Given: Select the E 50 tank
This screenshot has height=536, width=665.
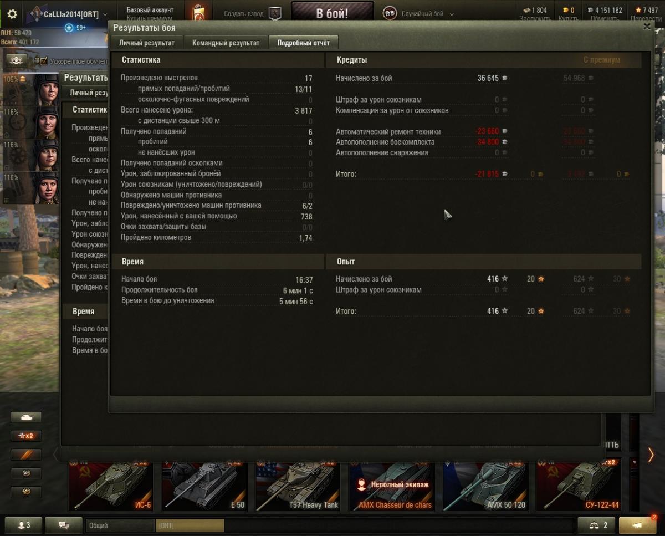Looking at the screenshot, I should [x=204, y=484].
